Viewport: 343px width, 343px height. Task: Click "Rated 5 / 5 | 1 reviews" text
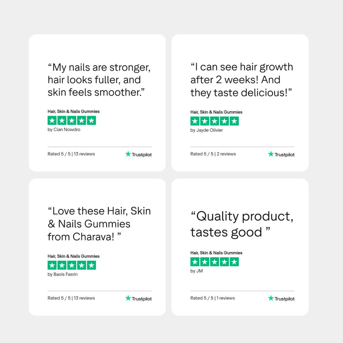pyautogui.click(x=212, y=298)
